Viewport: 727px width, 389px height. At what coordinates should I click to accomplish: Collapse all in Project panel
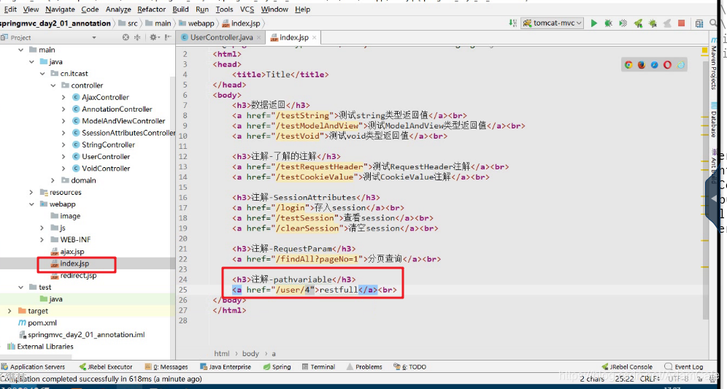click(x=136, y=37)
